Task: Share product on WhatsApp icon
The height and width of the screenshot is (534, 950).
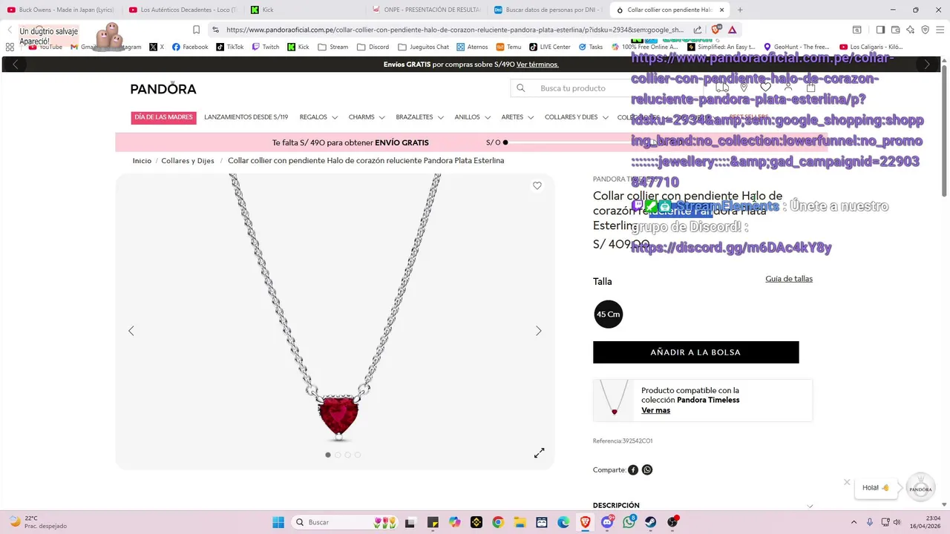Action: [647, 469]
